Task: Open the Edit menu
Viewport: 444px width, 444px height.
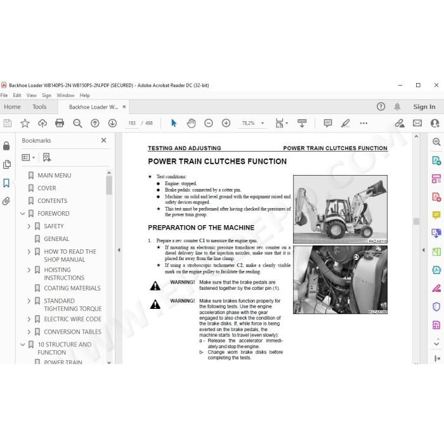Action: (x=17, y=95)
